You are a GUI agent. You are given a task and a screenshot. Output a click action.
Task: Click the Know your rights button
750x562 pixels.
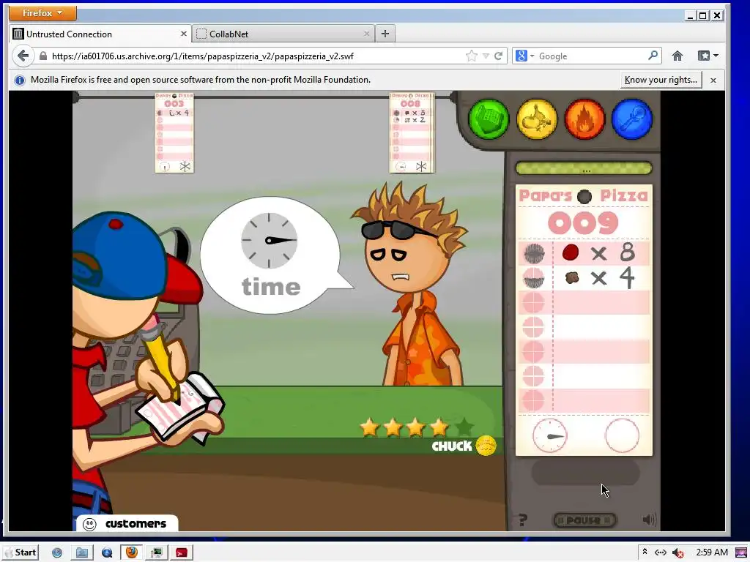[661, 80]
